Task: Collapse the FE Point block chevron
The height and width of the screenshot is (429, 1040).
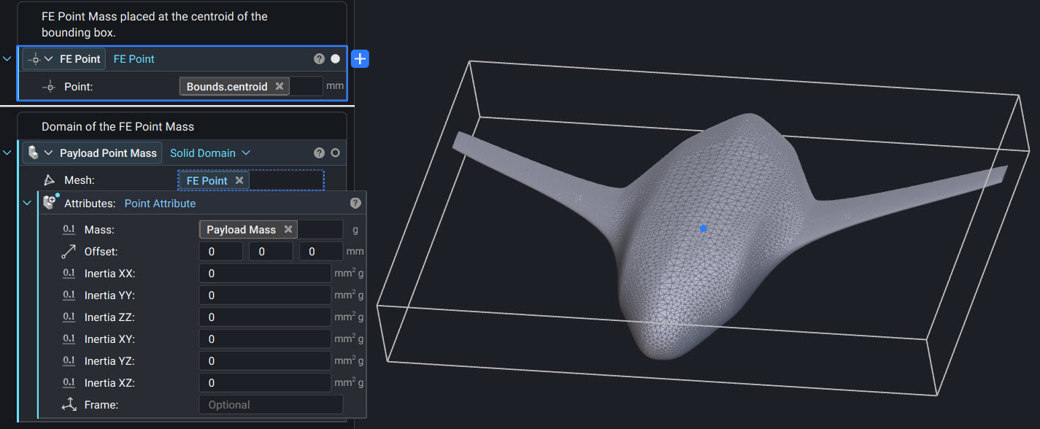Action: pos(7,59)
